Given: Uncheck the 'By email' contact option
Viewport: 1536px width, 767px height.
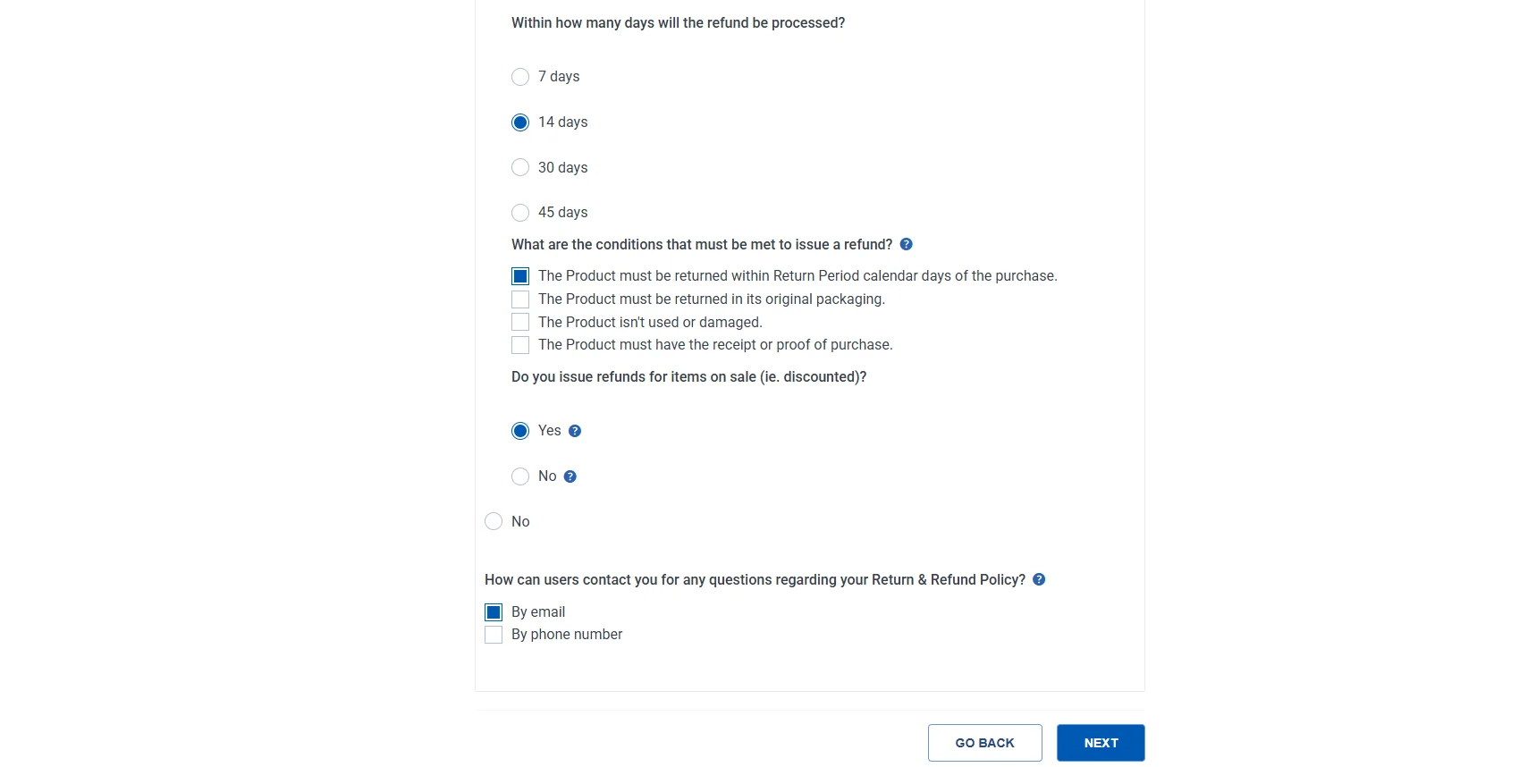Looking at the screenshot, I should pos(493,612).
